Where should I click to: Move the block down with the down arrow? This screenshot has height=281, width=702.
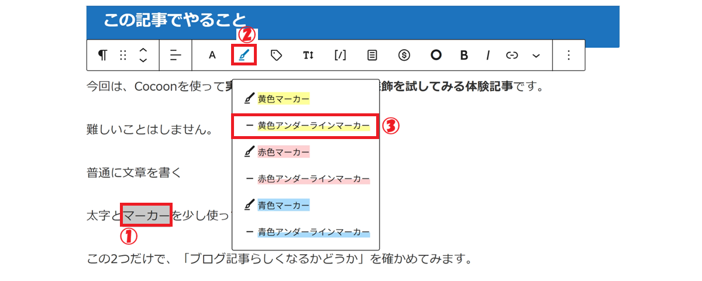(x=143, y=61)
